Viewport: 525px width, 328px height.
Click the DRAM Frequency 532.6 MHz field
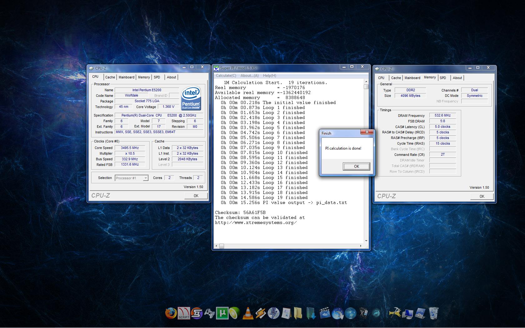[x=442, y=116]
